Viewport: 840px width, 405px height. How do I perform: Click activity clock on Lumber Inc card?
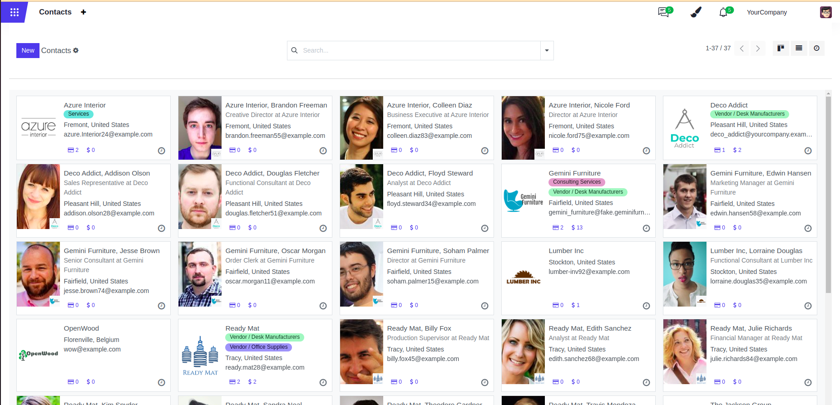coord(646,306)
